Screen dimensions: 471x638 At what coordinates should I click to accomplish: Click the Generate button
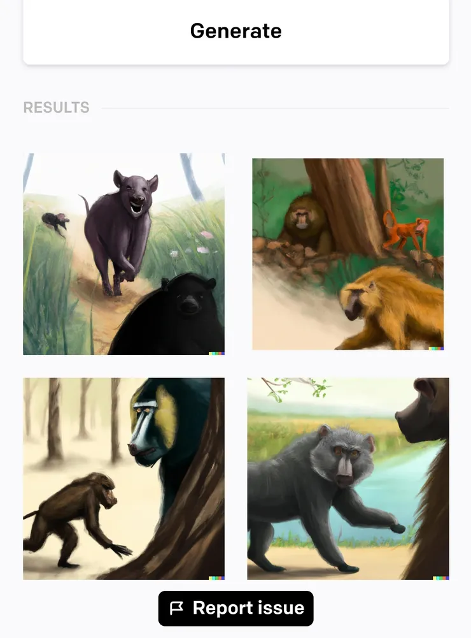click(x=236, y=31)
